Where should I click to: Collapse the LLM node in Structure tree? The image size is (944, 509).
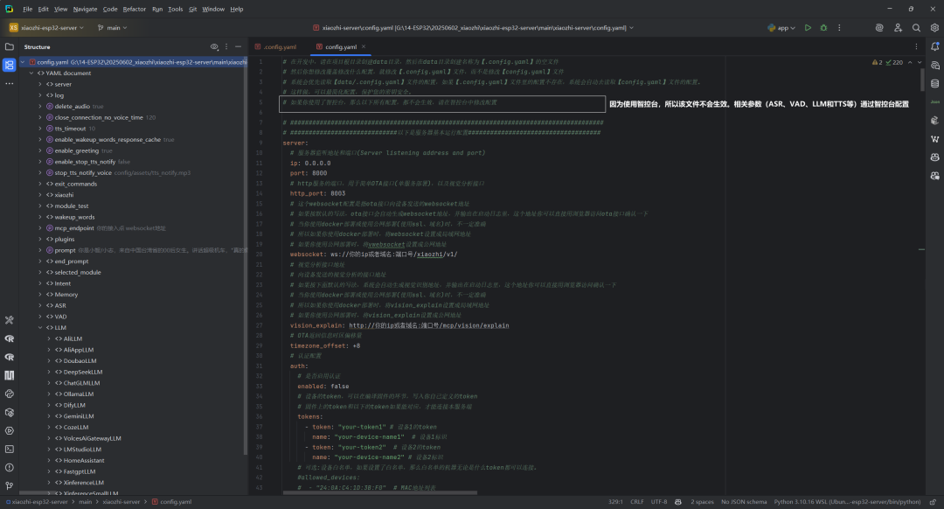[40, 328]
